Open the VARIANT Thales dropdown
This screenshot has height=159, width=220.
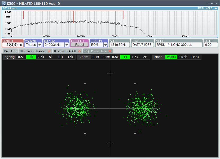click(x=40, y=45)
